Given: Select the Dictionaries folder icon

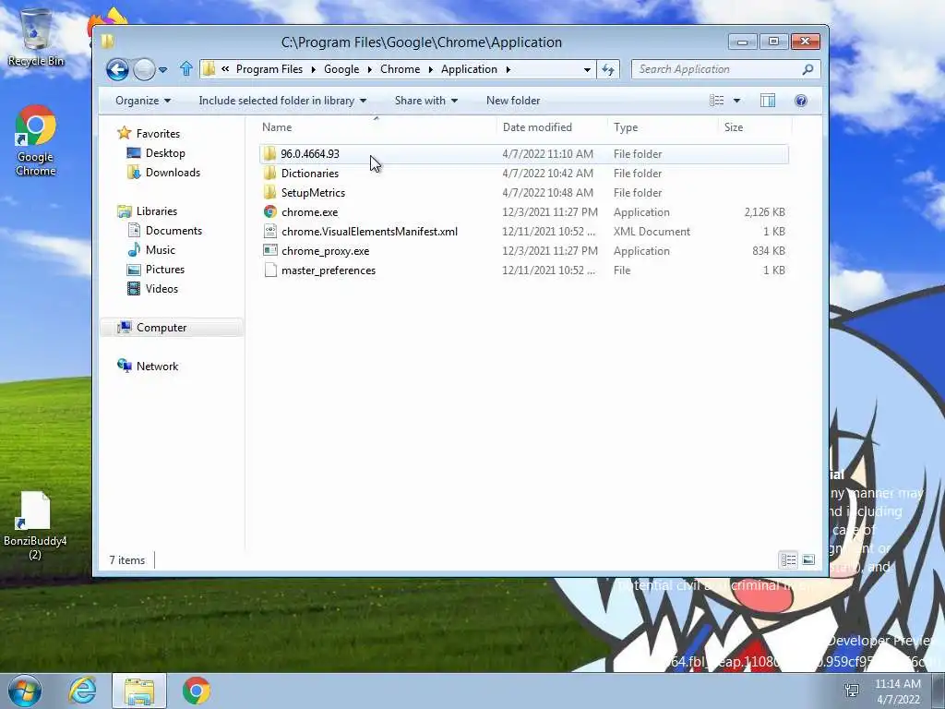Looking at the screenshot, I should (x=270, y=174).
